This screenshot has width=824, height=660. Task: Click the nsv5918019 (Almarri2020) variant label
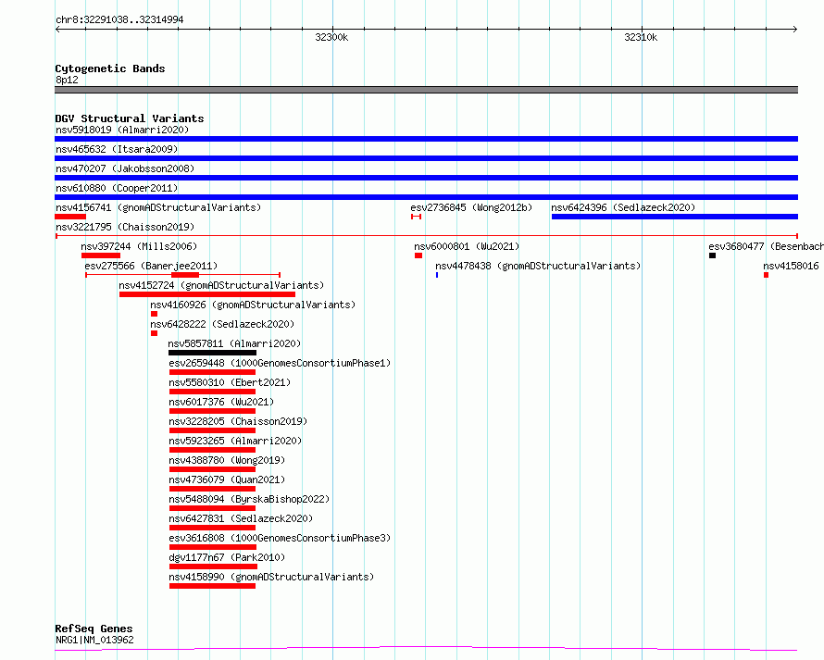122,130
